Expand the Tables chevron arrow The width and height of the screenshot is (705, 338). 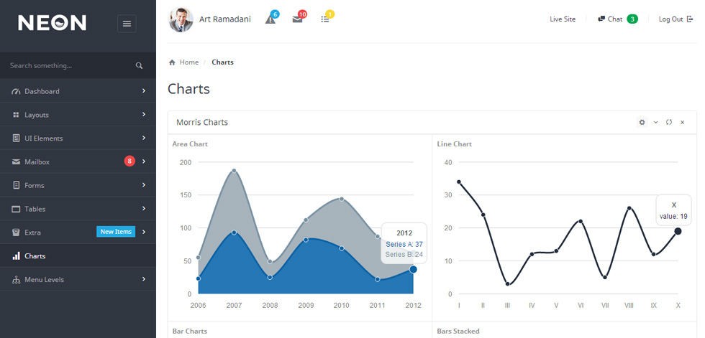pyautogui.click(x=144, y=208)
